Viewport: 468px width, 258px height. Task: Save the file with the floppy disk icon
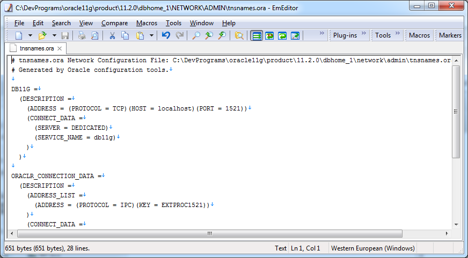[x=65, y=35]
